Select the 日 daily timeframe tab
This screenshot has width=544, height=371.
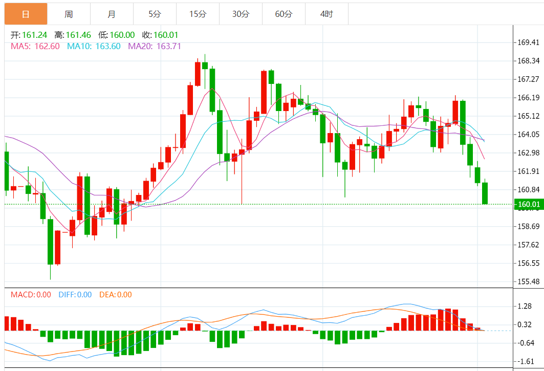click(x=26, y=14)
